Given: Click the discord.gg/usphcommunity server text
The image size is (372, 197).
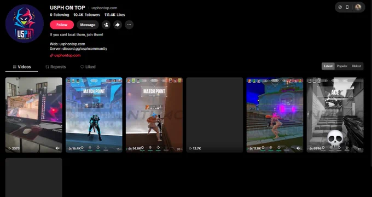Looking at the screenshot, I should click(x=85, y=49).
